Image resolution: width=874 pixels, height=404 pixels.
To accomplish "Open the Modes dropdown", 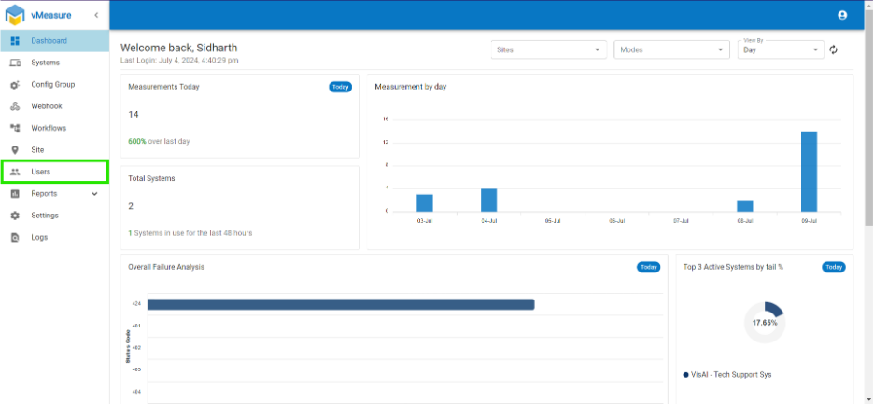I will (x=671, y=49).
